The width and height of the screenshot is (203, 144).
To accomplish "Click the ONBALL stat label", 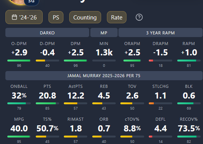I will coord(19,86).
